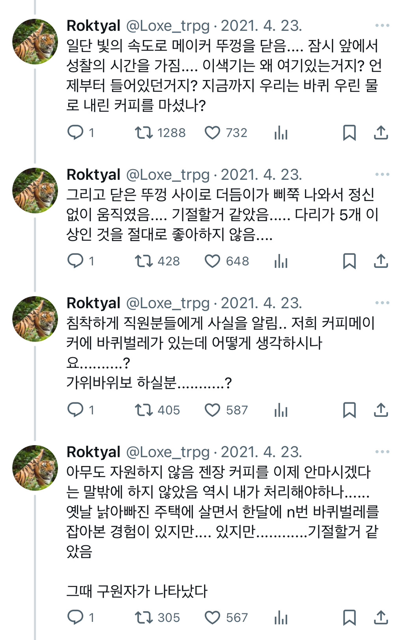
Task: Open the 2021. 4. 23. timestamp of the last tweet
Action: pos(261,452)
